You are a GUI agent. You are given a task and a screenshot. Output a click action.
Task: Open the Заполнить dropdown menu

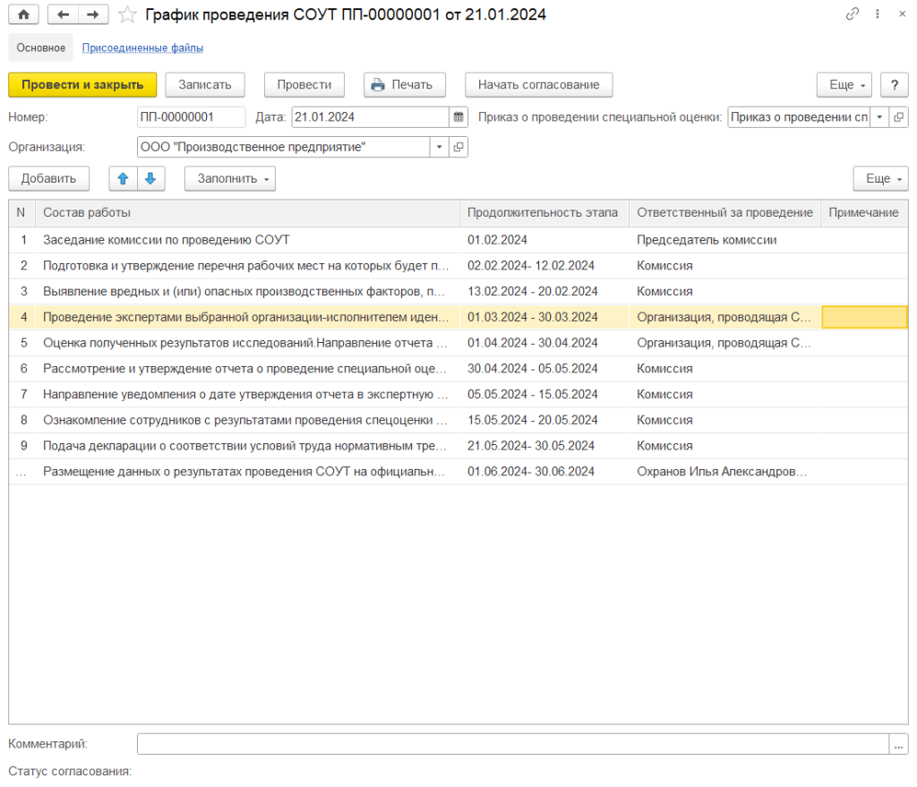229,178
